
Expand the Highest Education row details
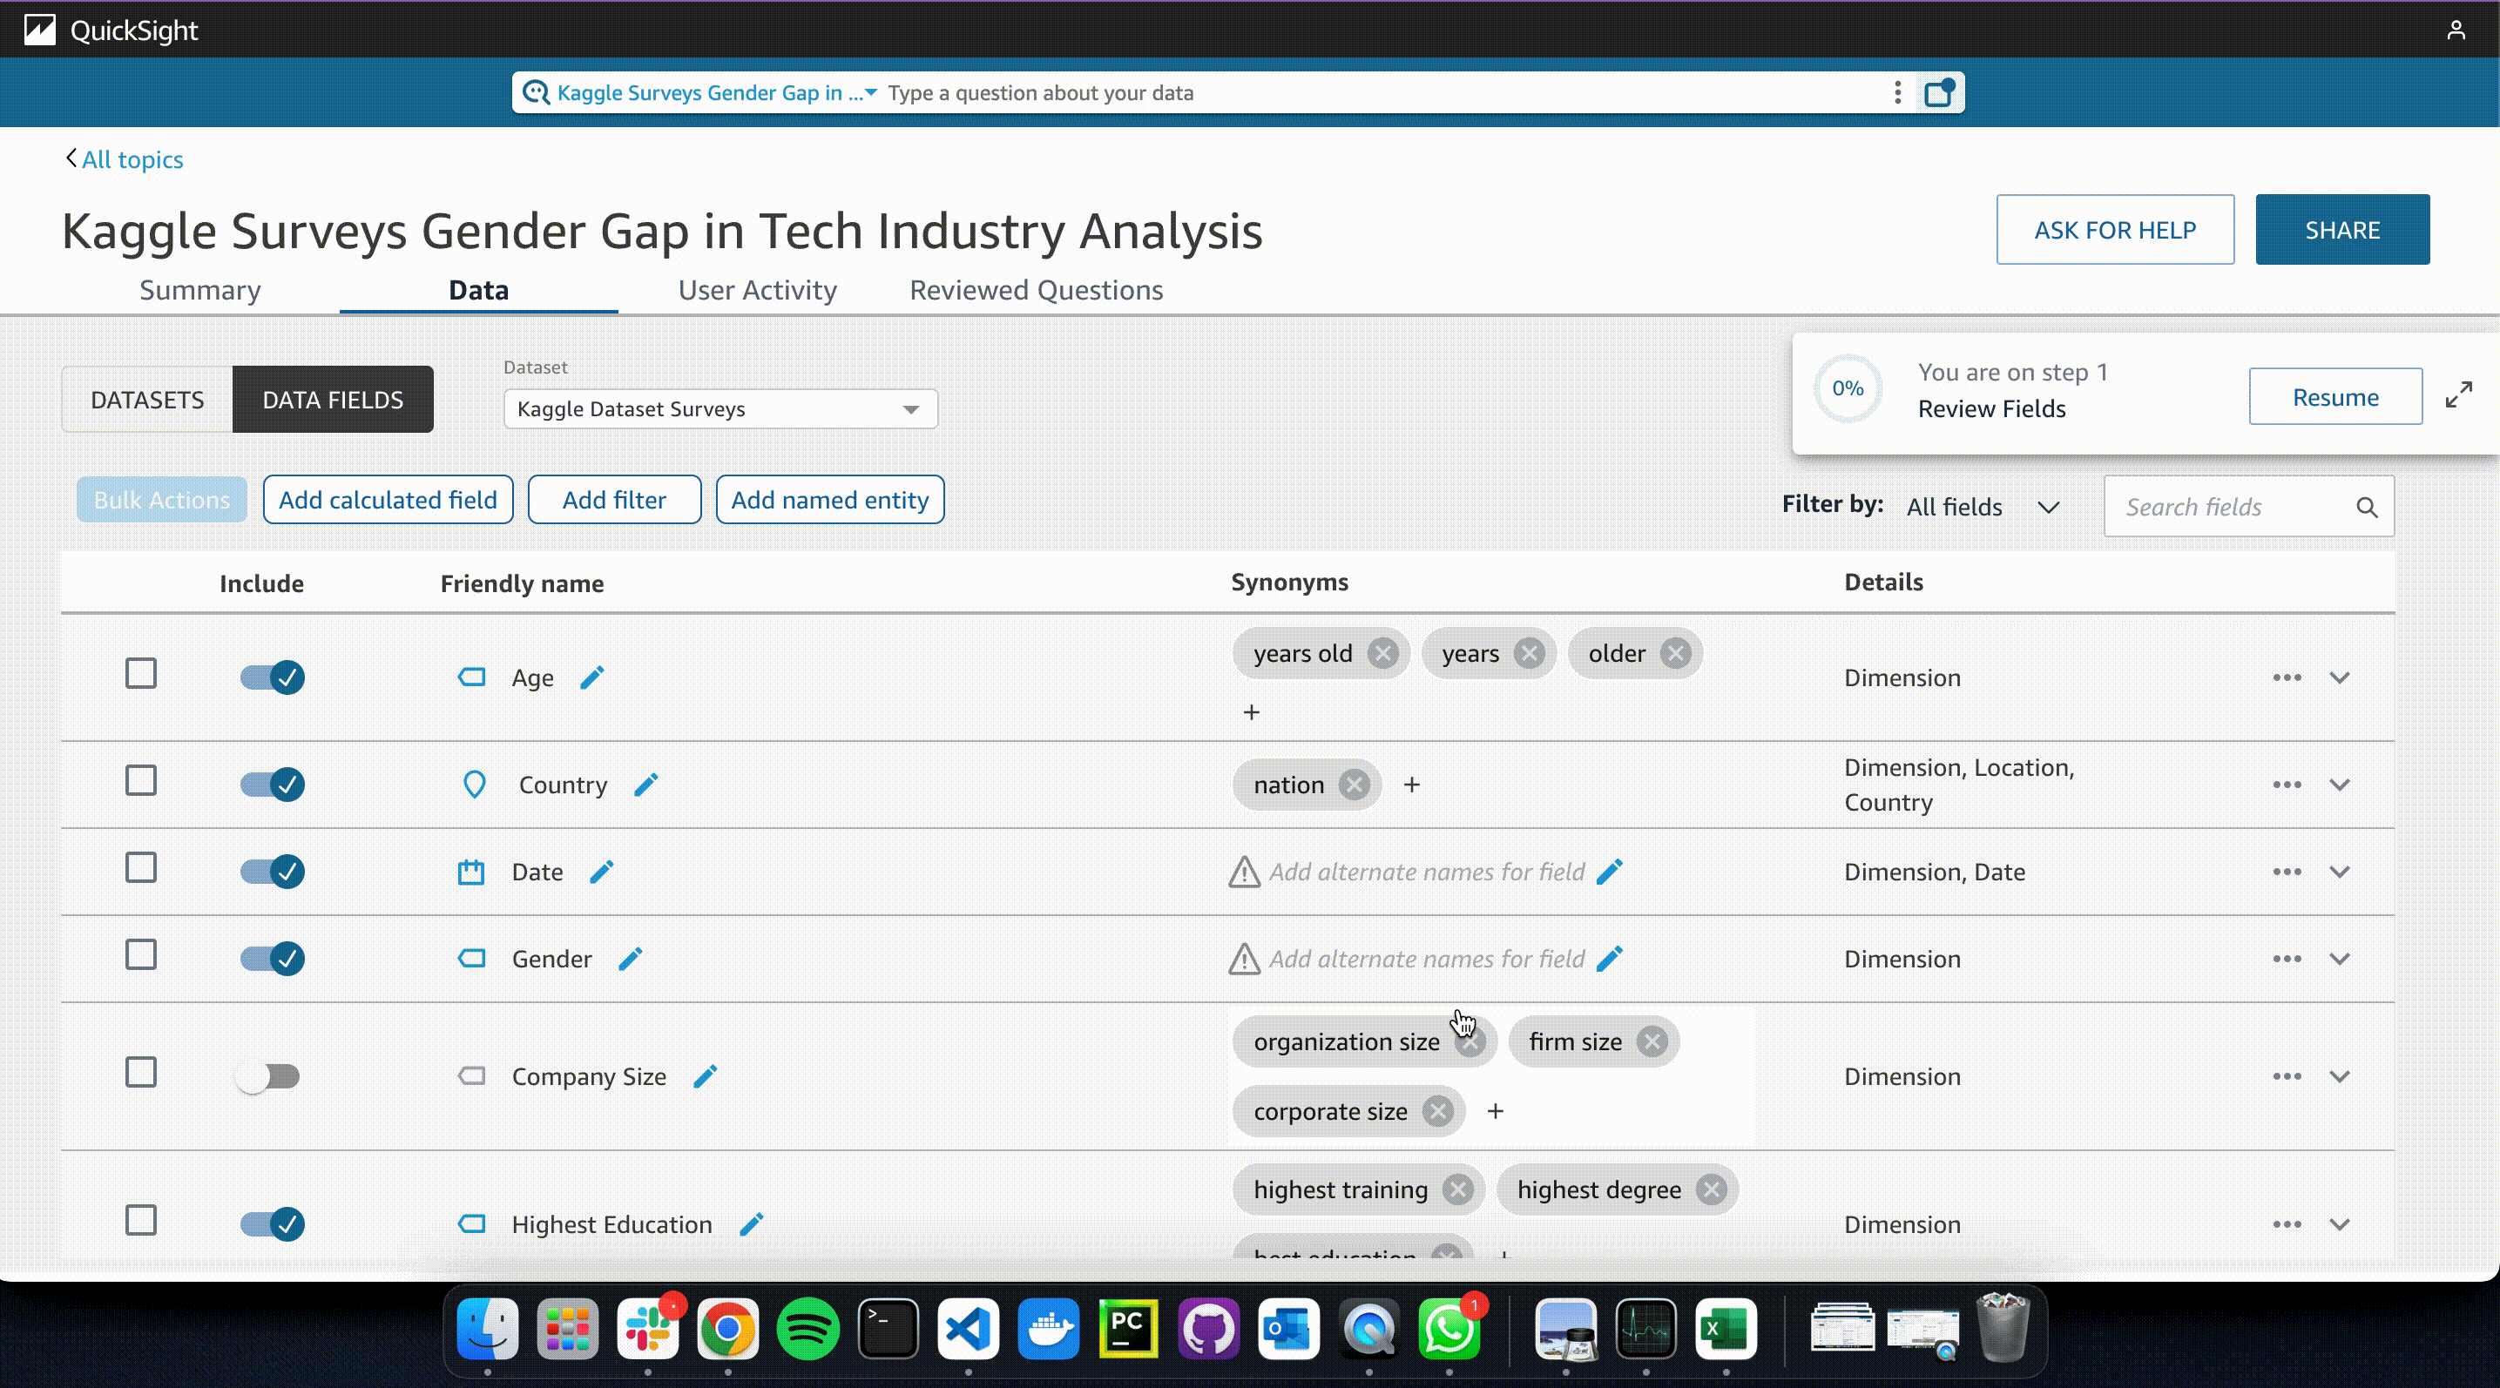(2340, 1224)
